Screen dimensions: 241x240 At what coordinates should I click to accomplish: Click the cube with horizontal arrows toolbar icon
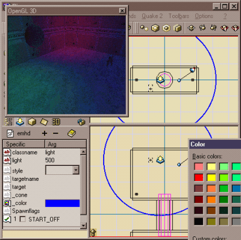click(x=191, y=28)
